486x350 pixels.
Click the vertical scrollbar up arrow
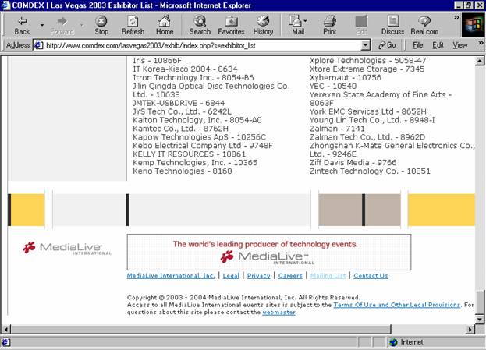pos(480,60)
